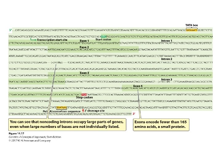The height and width of the screenshot is (166, 221).
Task: Click the "Figure 14.17" caption
Action: (x=16, y=133)
